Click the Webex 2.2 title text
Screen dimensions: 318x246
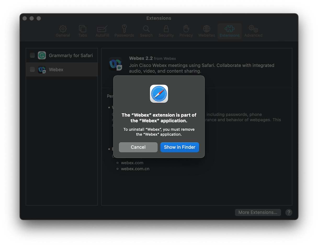click(141, 58)
